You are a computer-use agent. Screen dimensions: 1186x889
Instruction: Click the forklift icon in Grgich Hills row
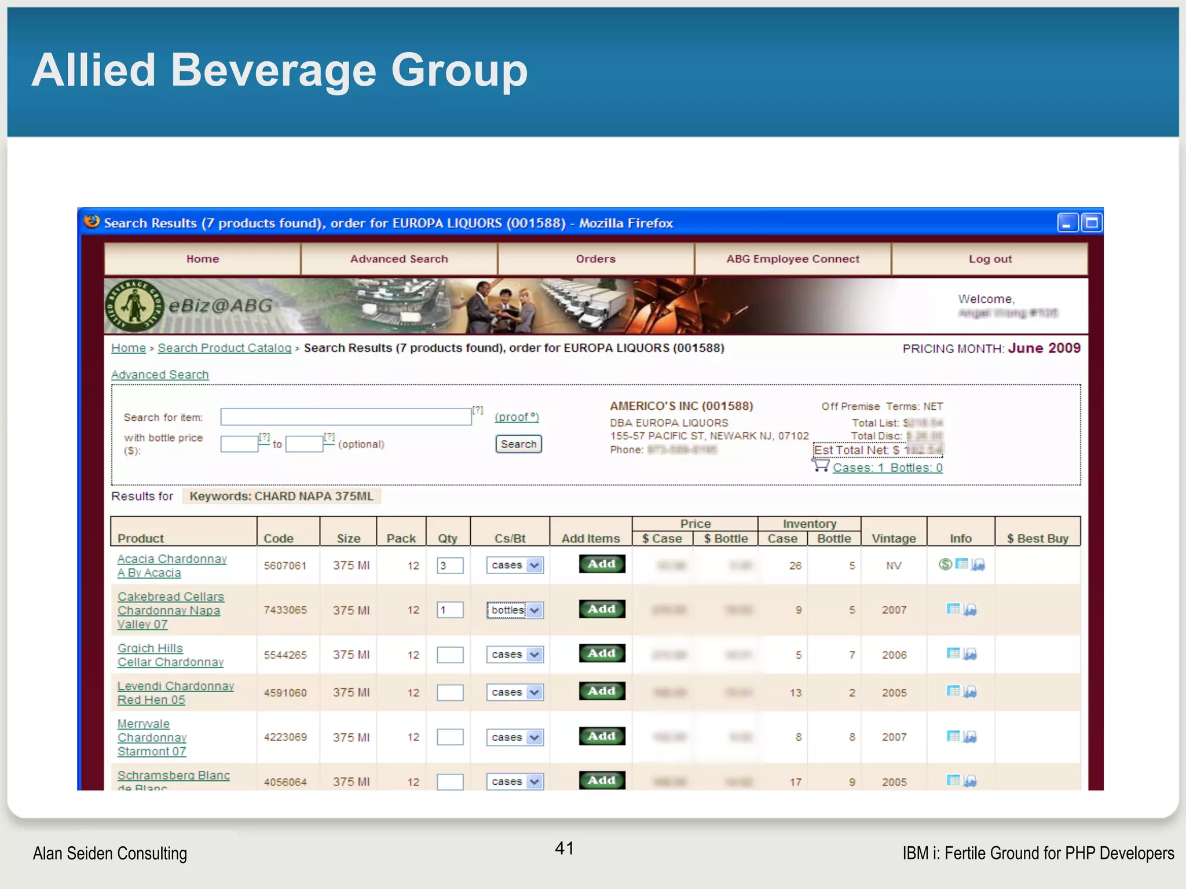coord(970,654)
